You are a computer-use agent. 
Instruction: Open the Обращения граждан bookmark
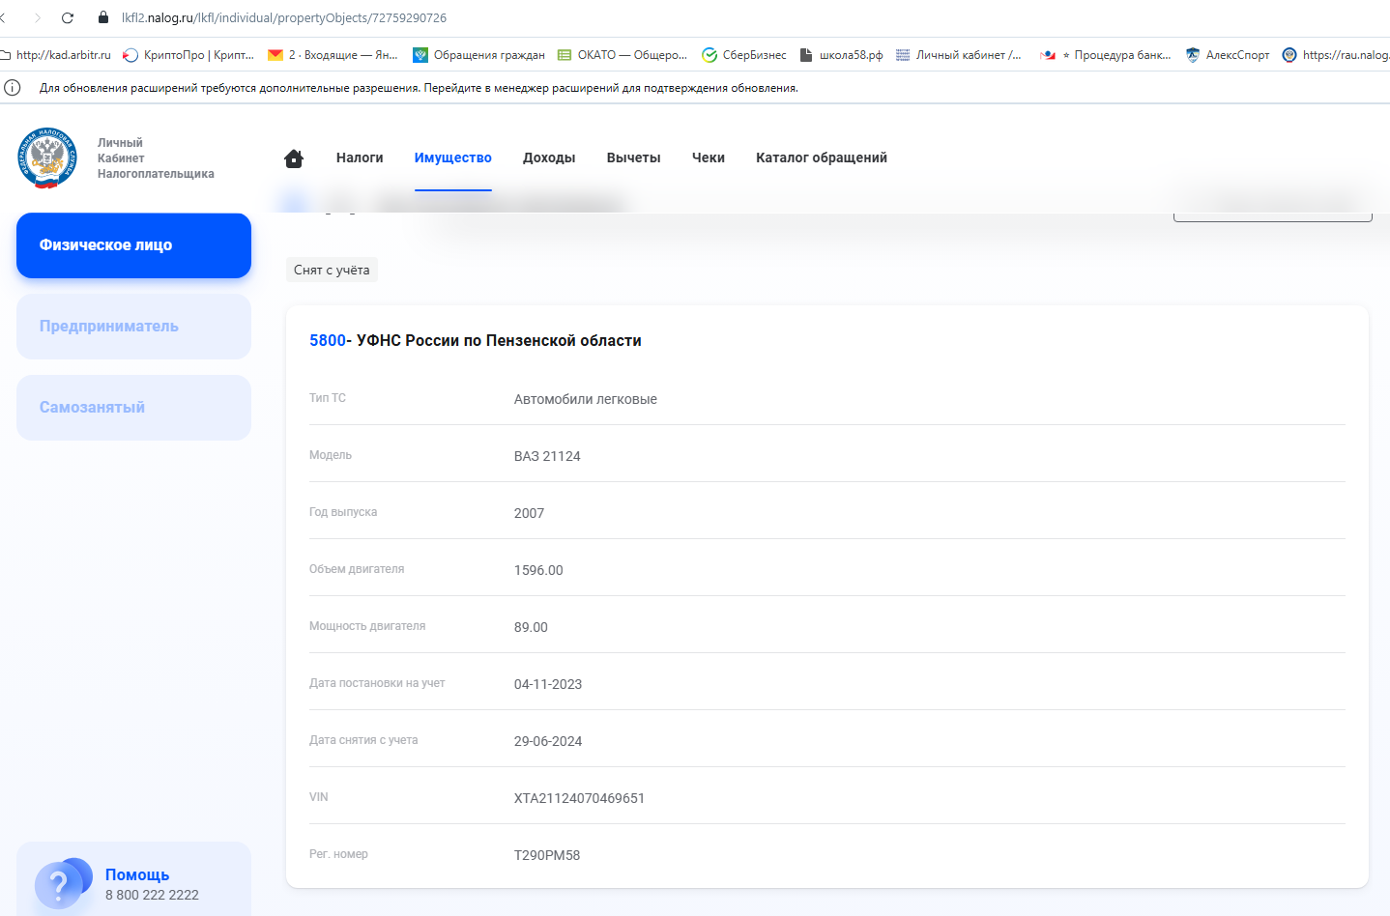(x=479, y=55)
